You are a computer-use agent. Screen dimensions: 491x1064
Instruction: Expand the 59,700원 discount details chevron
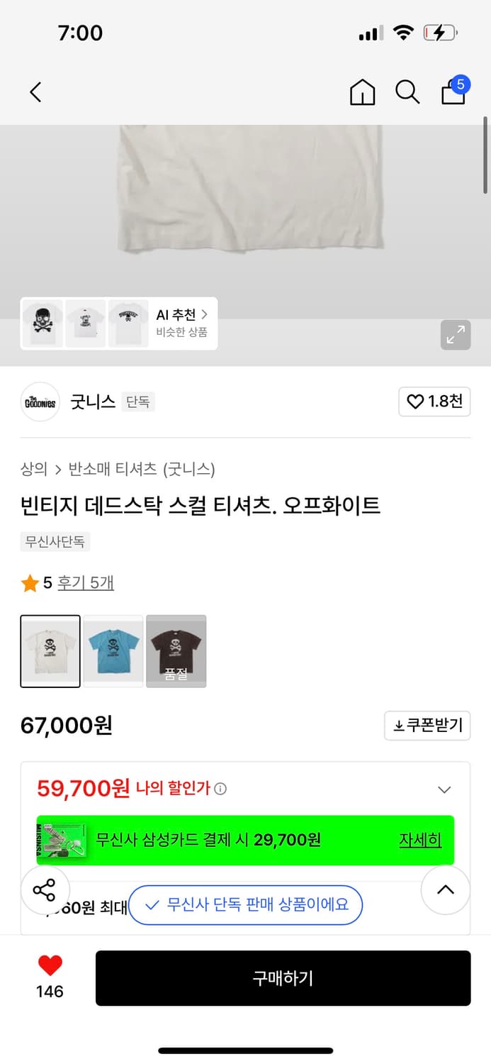tap(445, 789)
